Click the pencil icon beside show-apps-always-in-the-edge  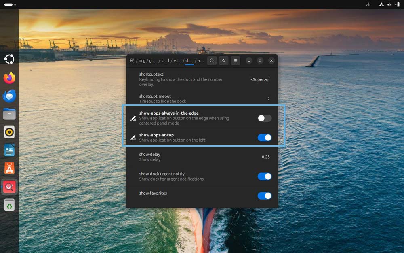pos(133,118)
